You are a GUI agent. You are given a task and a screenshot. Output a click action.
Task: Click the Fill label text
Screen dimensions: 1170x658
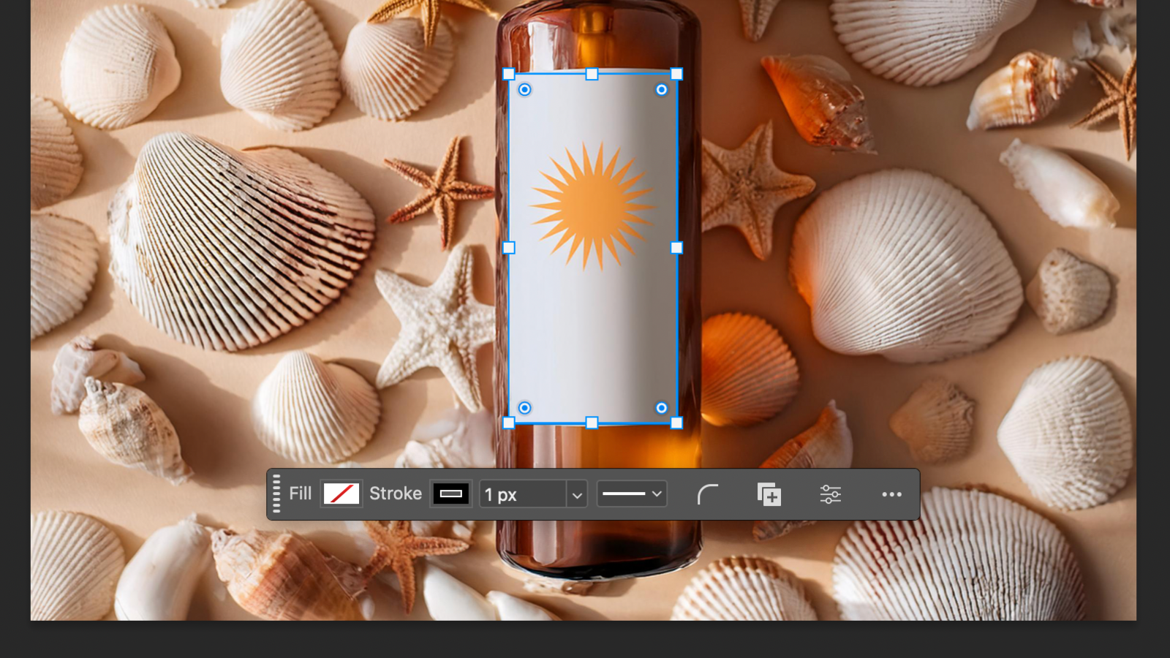click(x=299, y=494)
